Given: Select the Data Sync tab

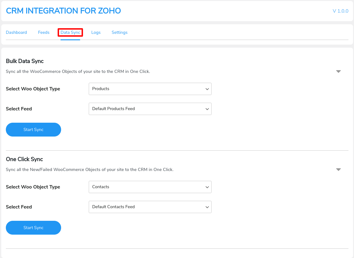Looking at the screenshot, I should pos(70,32).
